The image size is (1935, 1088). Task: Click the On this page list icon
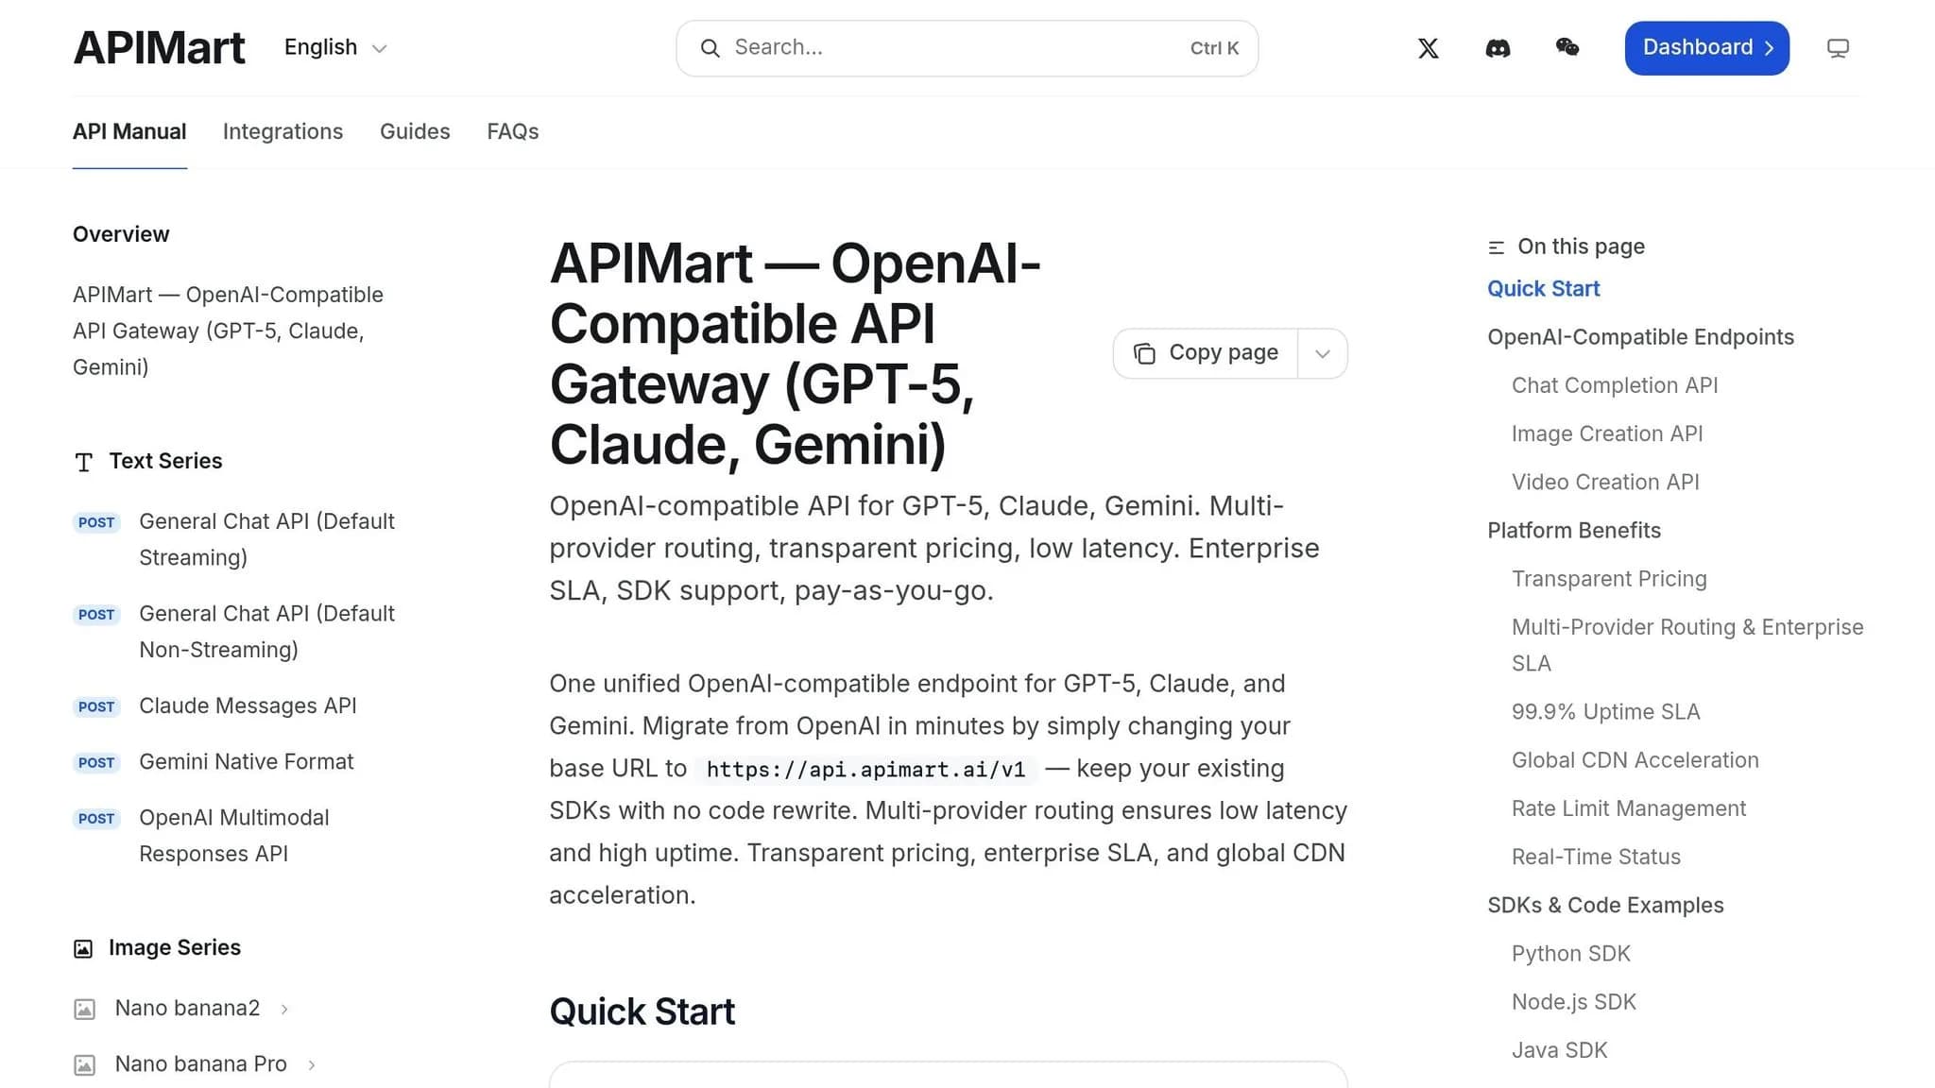[x=1496, y=247]
